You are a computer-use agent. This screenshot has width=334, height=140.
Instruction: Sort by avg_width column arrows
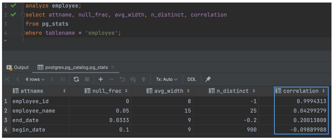(x=188, y=91)
